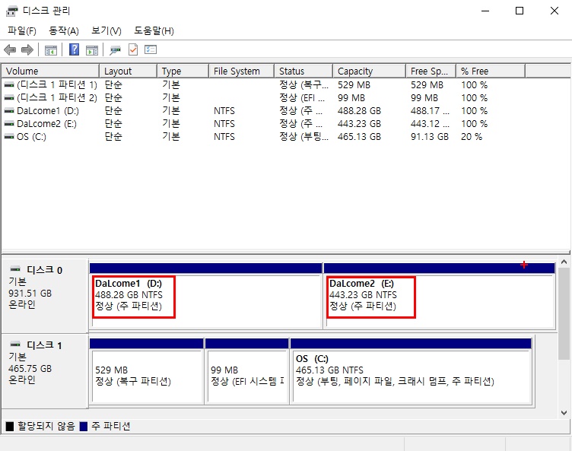Image resolution: width=572 pixels, height=451 pixels.
Task: Open the 보기(V) menu
Action: pyautogui.click(x=106, y=31)
